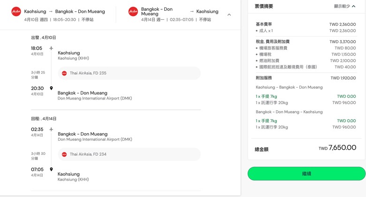Screen dimensions: 366x197
Task: Click the TWD 7,650.00 total amount
Action: [x=337, y=148]
